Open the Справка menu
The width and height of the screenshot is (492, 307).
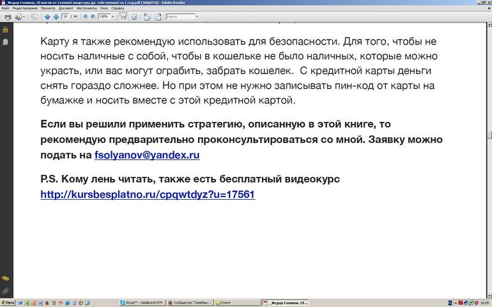[118, 8]
